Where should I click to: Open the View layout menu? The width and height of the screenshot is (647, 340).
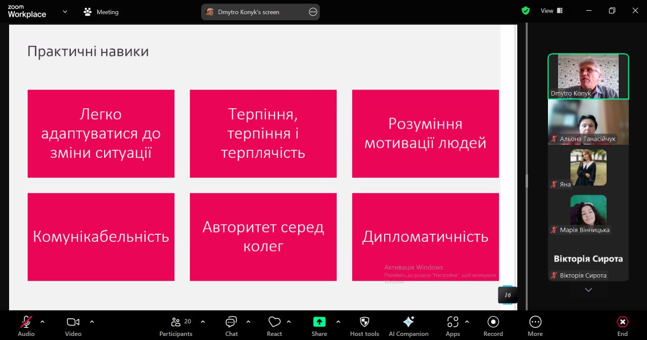tap(551, 11)
